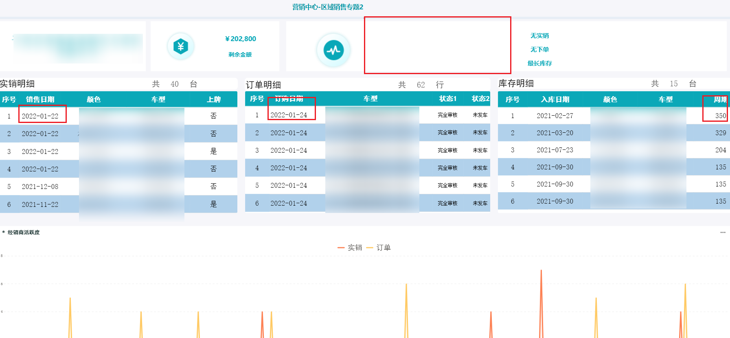Click the cycle value 350
The width and height of the screenshot is (730, 338).
click(721, 116)
